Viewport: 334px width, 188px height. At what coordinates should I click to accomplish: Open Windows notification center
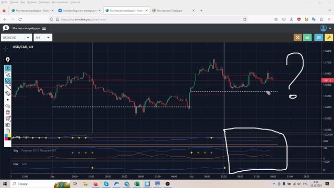327,184
